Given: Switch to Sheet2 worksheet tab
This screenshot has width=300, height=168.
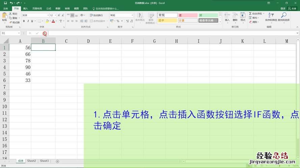Looking at the screenshot, I should coord(32,161).
